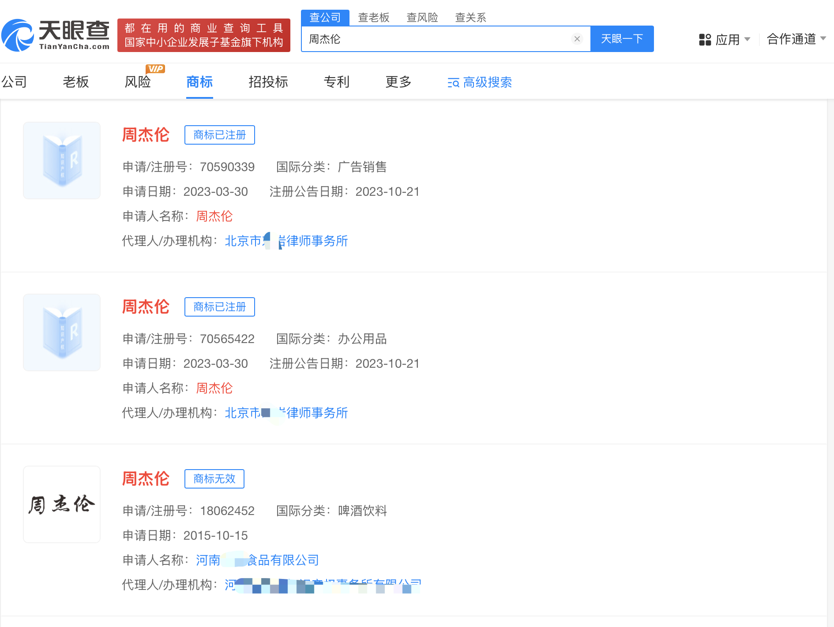Click the 应用 grid icon

705,40
